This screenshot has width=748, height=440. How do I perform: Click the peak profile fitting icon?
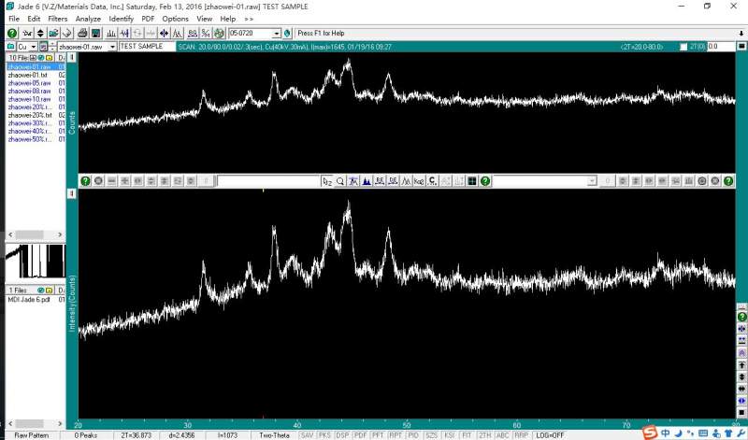[178, 34]
